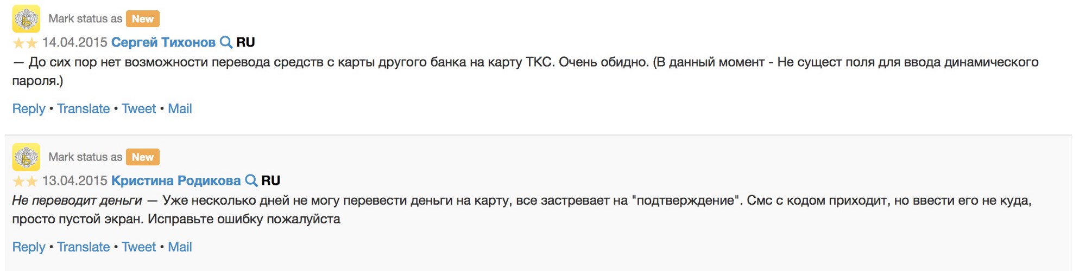Open the author profile Кристина Родикова
Image resolution: width=1086 pixels, height=271 pixels.
175,180
